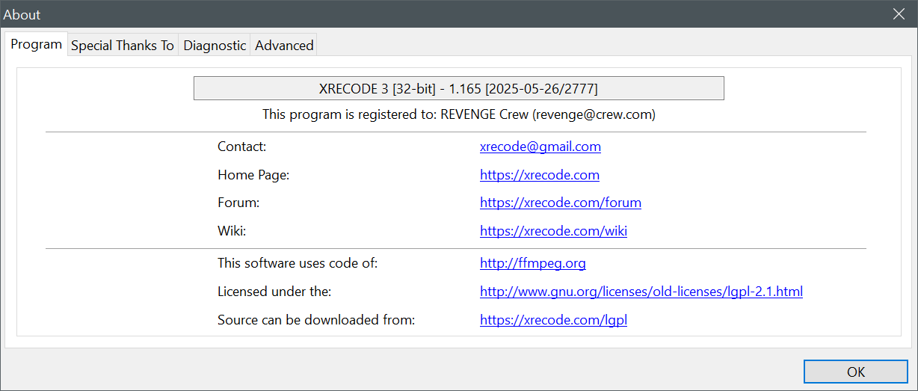Click the 'Forum:' label
Viewport: 918px width, 391px height.
[x=238, y=203]
